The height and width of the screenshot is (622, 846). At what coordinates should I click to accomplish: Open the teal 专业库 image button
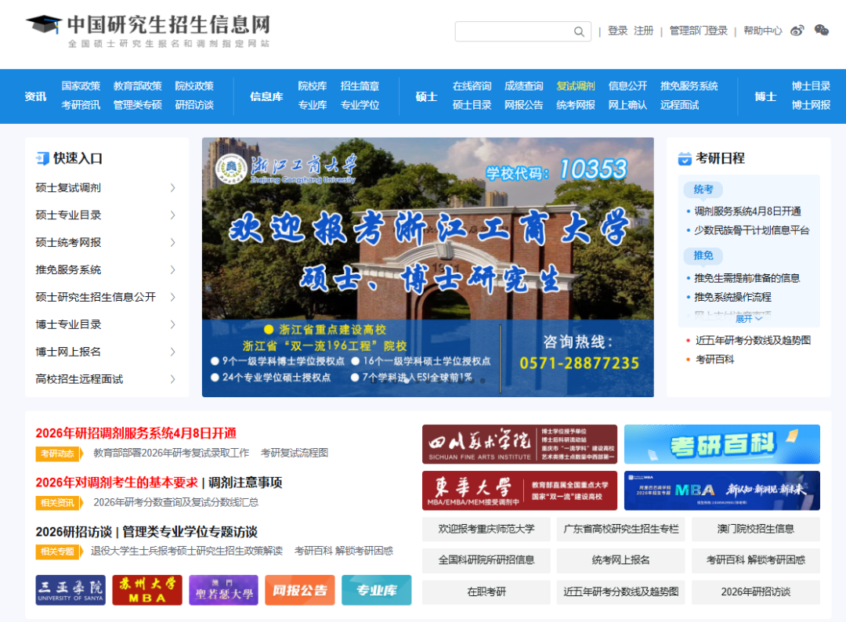[376, 590]
